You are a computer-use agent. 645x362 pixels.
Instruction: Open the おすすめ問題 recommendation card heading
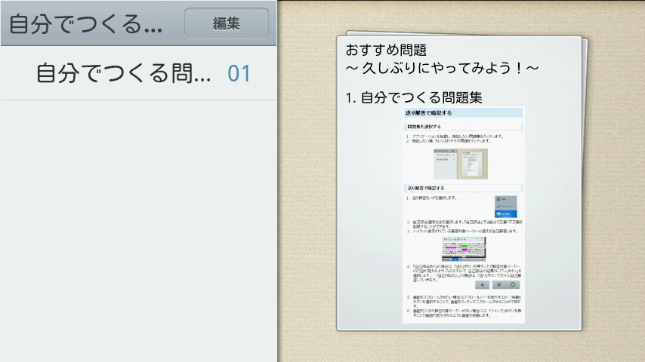386,50
